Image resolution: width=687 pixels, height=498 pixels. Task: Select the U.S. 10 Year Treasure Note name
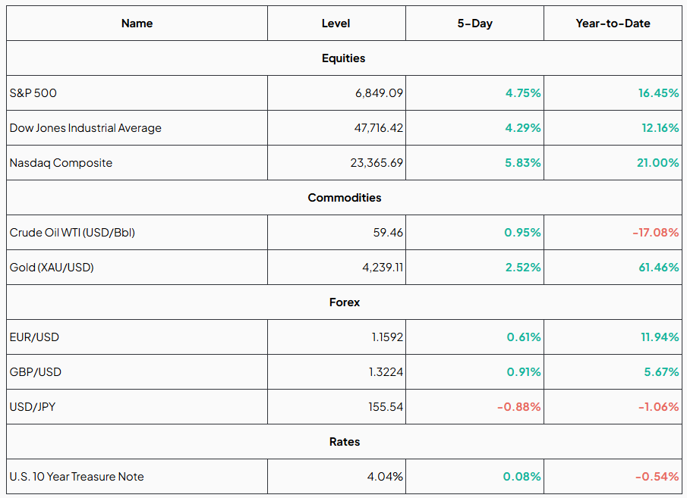tap(77, 477)
